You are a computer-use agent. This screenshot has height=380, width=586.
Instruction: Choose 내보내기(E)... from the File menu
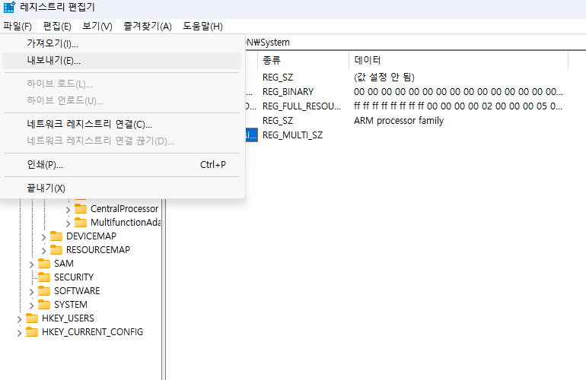(x=53, y=61)
